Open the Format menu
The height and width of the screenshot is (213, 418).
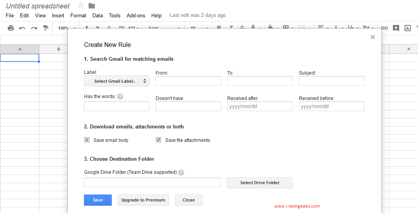click(x=78, y=15)
